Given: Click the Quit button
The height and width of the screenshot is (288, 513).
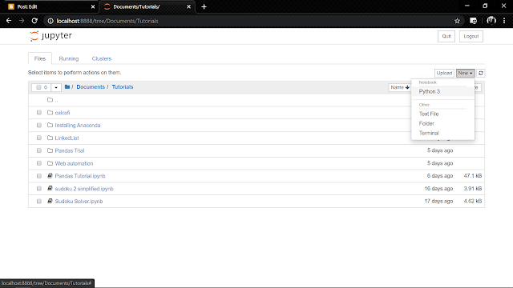Looking at the screenshot, I should pos(446,36).
